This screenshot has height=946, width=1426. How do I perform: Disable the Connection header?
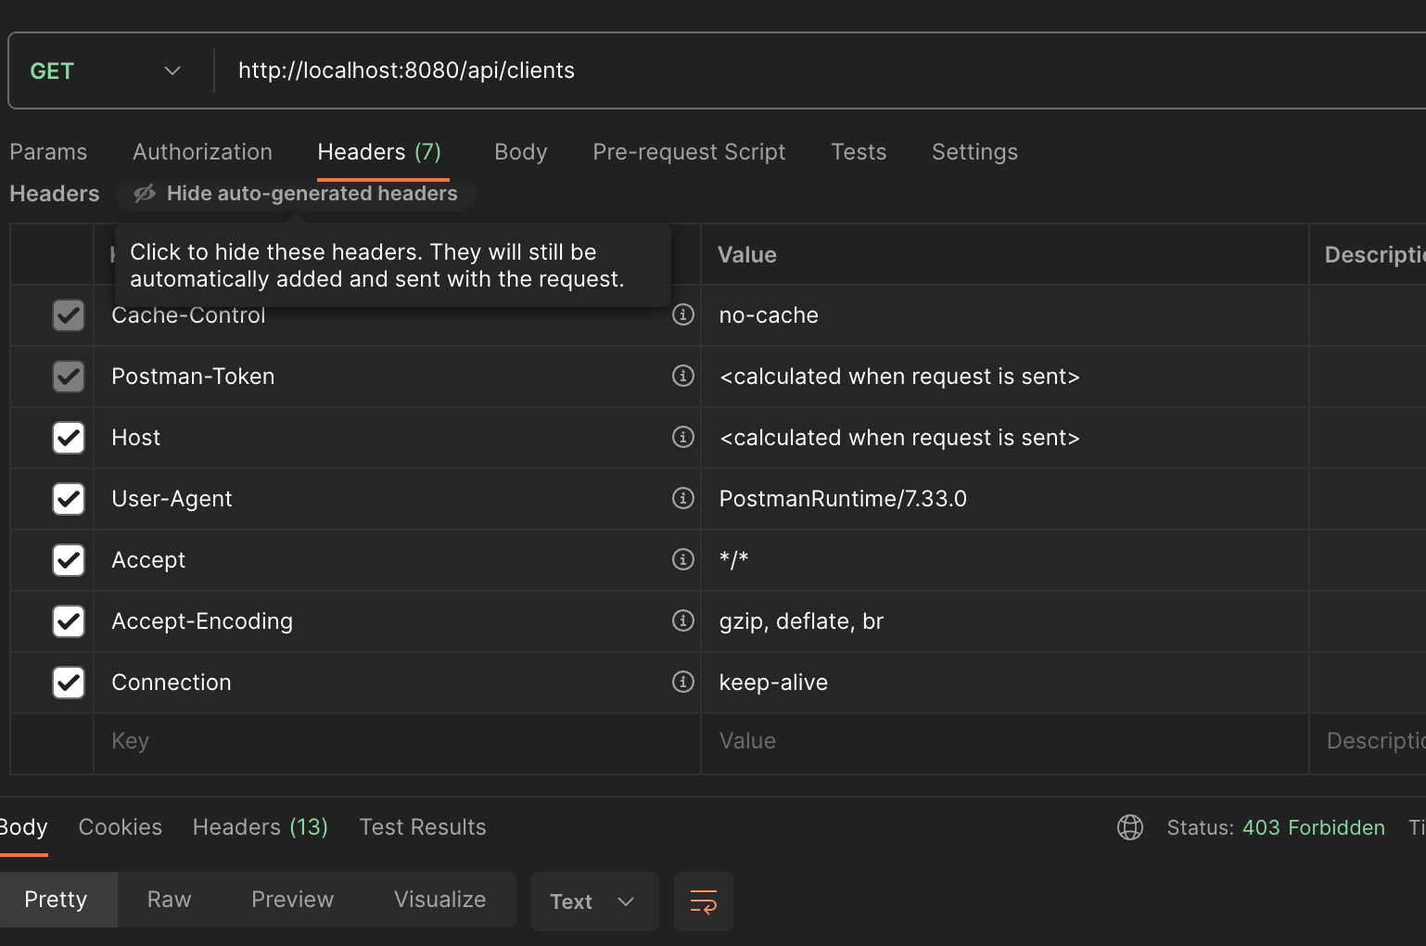tap(69, 683)
